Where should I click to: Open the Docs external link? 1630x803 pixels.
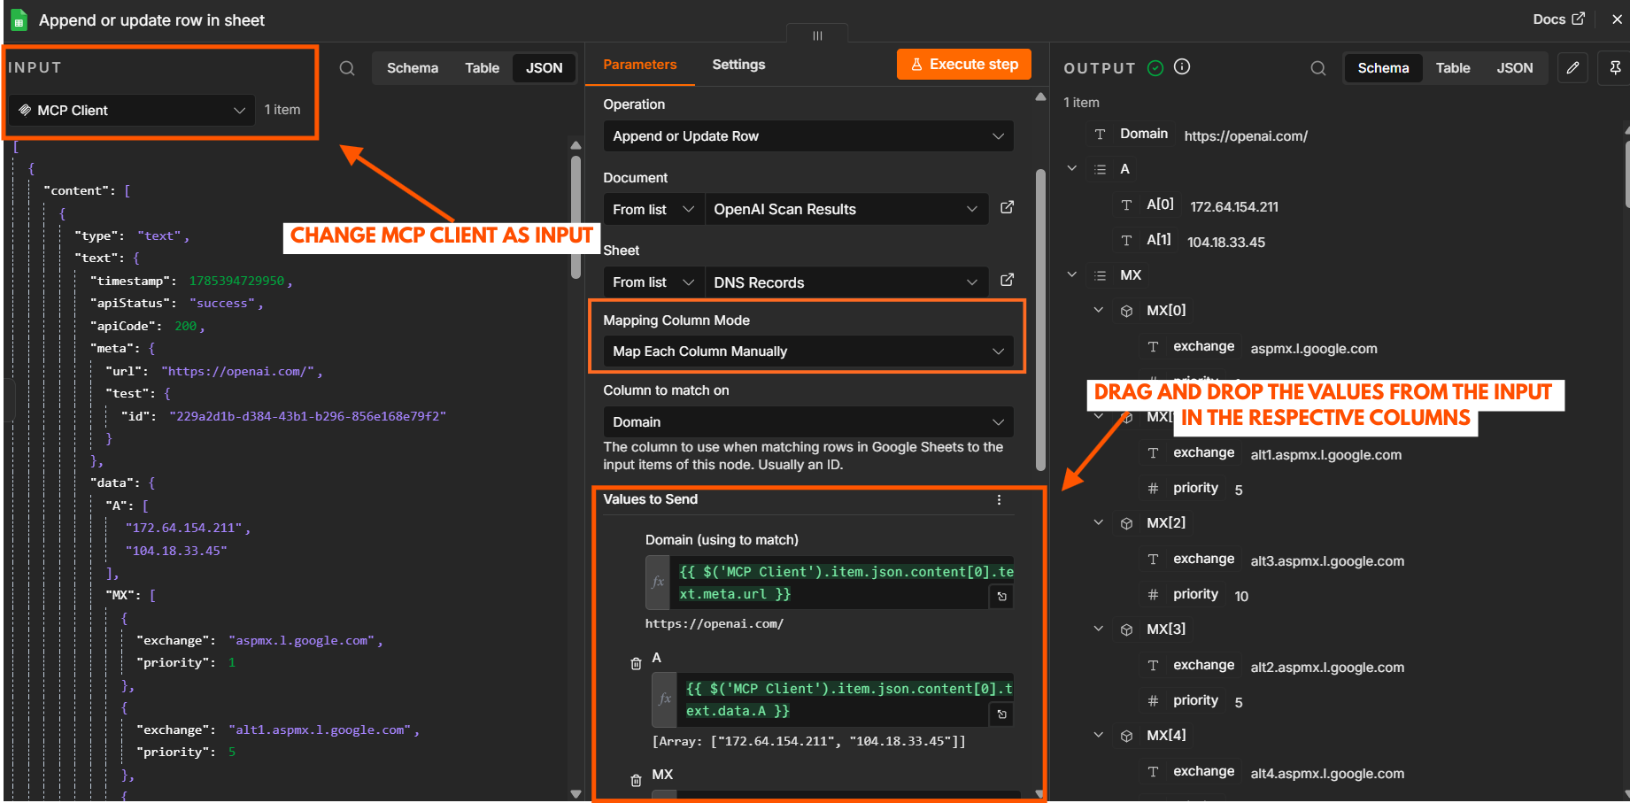coord(1558,19)
